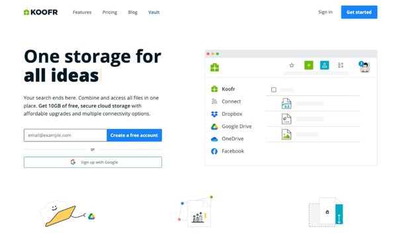Click the KOOFR logo in header
Image resolution: width=397 pixels, height=238 pixels.
coord(40,12)
